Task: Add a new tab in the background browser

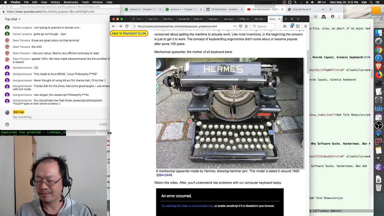Action: (331, 9)
